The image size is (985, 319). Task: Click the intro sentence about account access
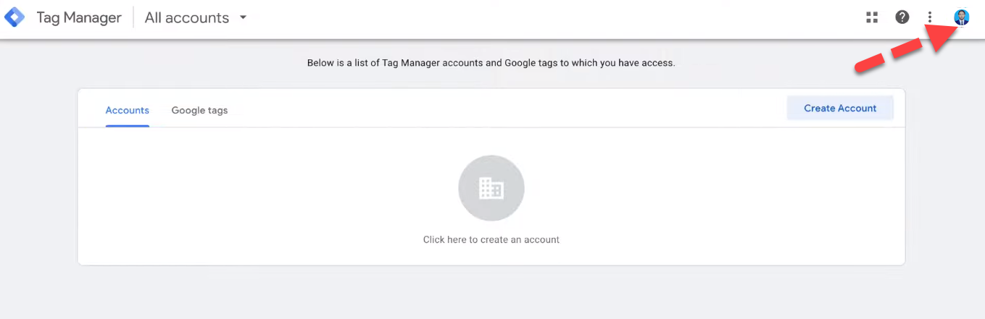pyautogui.click(x=491, y=63)
